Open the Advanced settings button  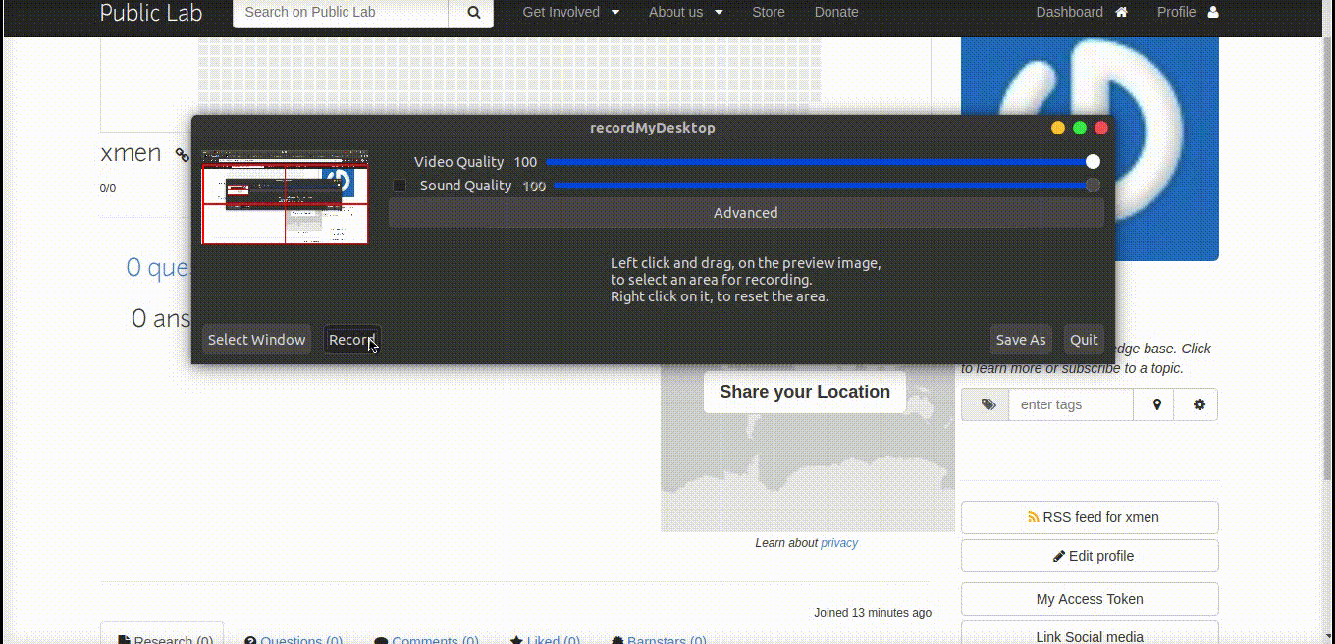click(x=746, y=213)
